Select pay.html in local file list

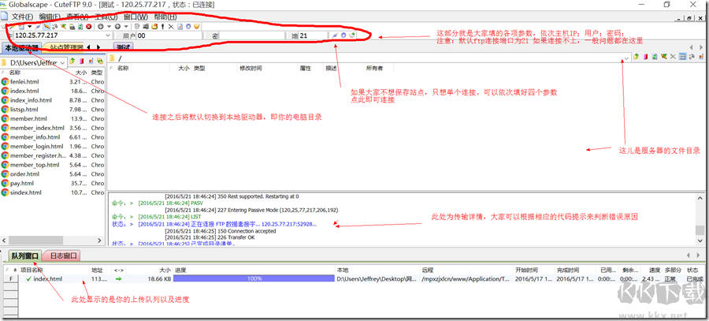(22, 183)
